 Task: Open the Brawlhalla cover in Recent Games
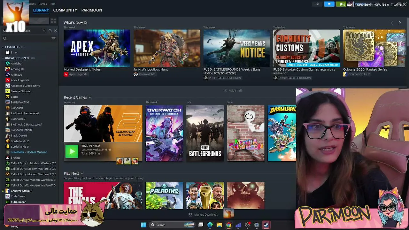pyautogui.click(x=282, y=133)
